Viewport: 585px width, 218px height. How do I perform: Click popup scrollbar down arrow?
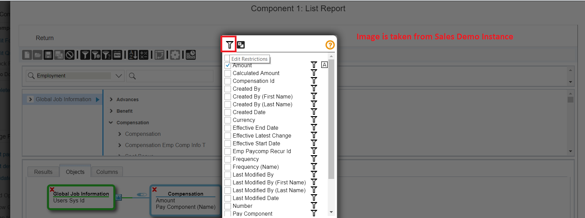pyautogui.click(x=331, y=212)
